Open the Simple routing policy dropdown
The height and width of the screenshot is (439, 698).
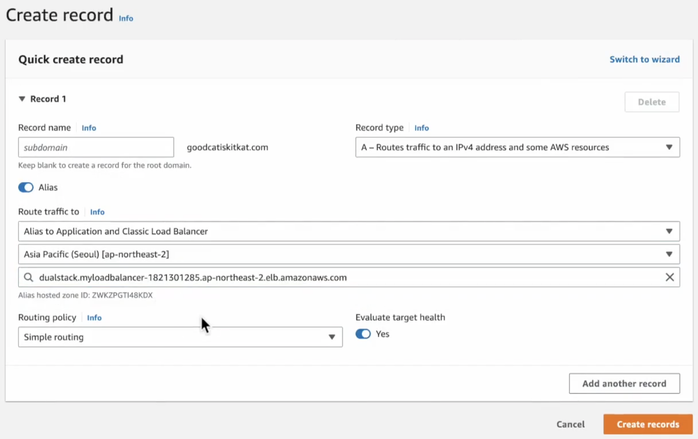coord(180,337)
